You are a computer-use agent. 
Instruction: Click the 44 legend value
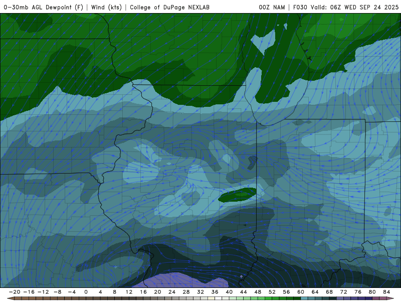pos(244,292)
